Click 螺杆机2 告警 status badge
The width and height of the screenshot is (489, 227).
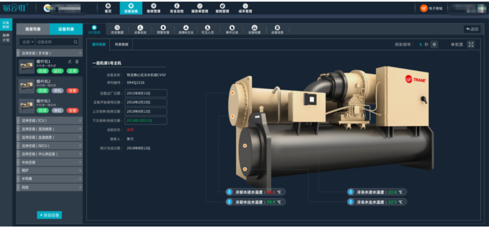point(72,91)
